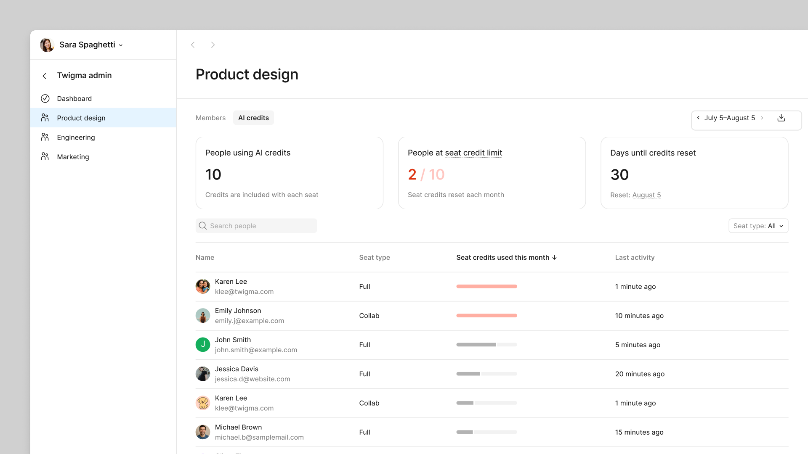Open the Seat type: All filter dropdown

click(x=758, y=226)
